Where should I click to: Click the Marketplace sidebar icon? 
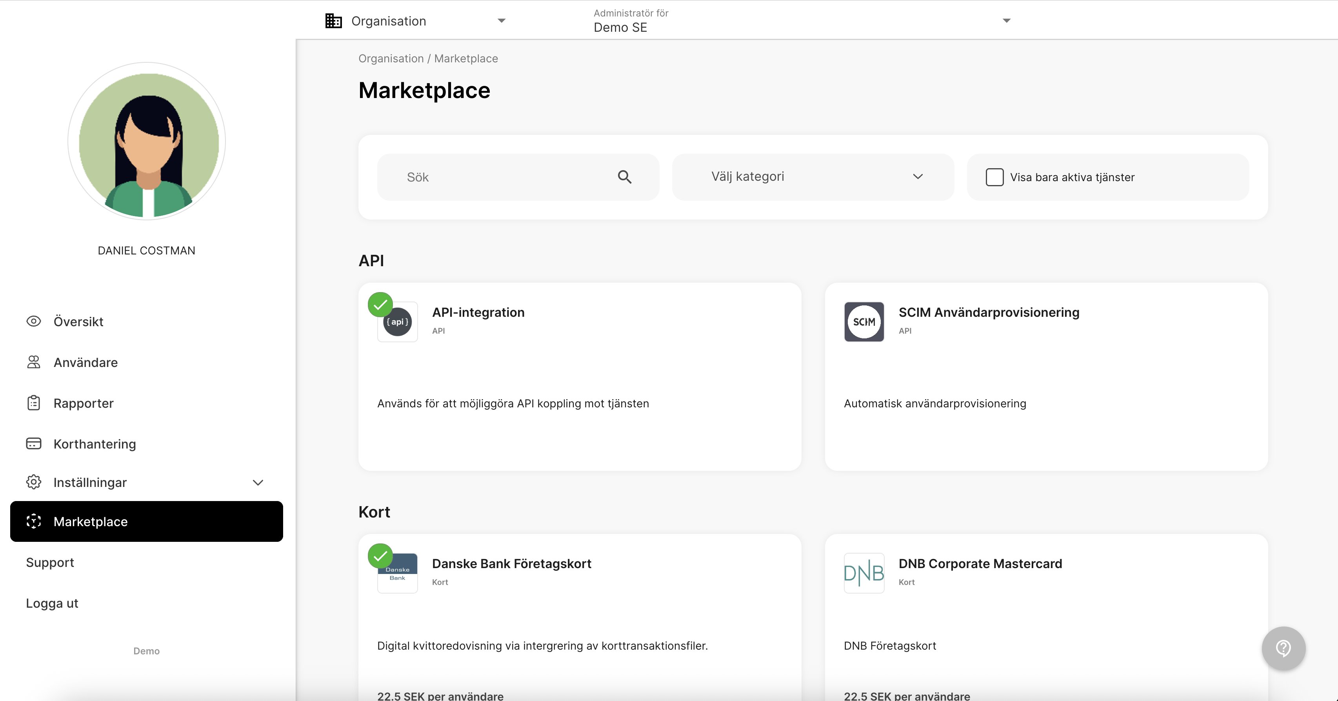[34, 521]
